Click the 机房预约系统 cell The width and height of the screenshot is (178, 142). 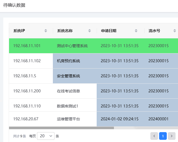(68, 61)
